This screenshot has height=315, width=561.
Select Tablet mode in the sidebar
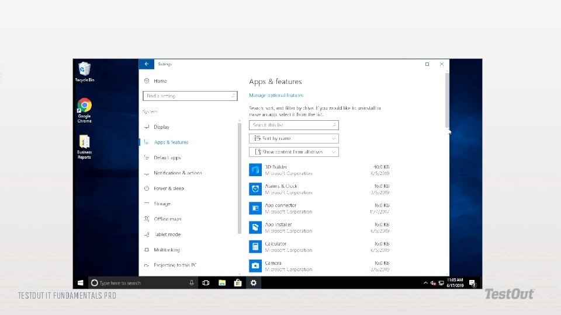168,235
